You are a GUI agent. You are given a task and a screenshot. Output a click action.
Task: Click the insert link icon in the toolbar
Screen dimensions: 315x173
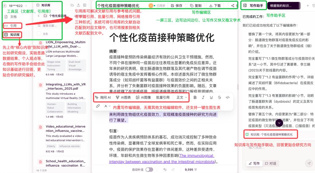pos(98,106)
